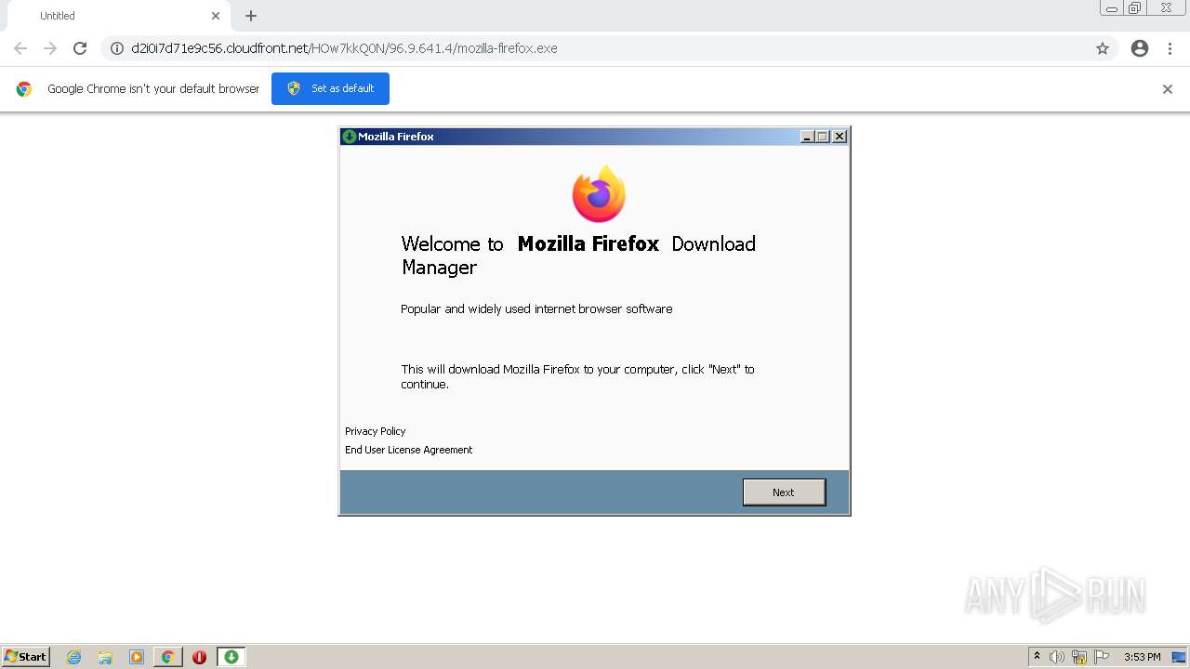Click the Chrome logo in the notification bar
This screenshot has height=669, width=1190.
tap(24, 89)
